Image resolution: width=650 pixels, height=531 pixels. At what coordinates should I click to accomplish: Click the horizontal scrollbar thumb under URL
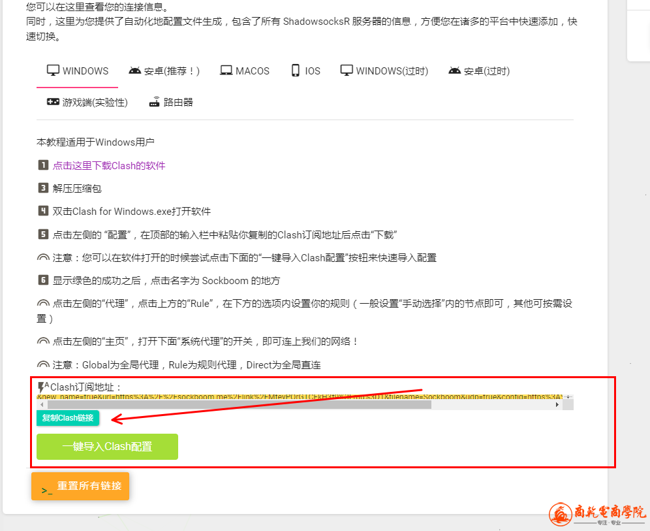coord(240,405)
